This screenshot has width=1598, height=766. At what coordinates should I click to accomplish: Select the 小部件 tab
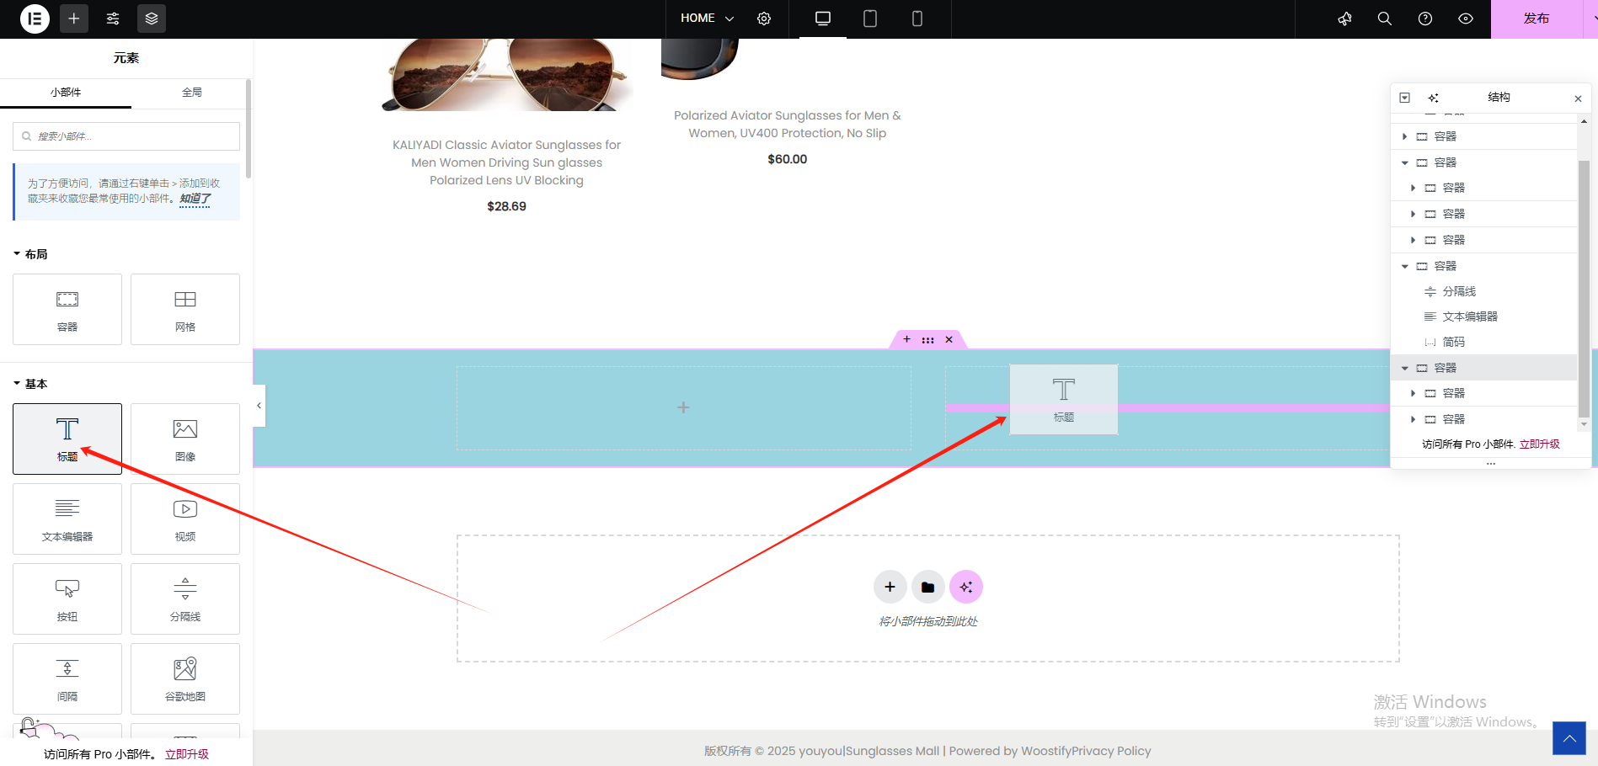[x=66, y=93]
